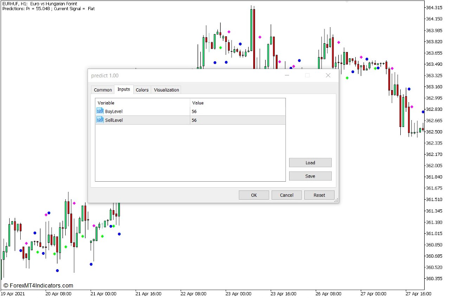449x299 pixels.
Task: Click the BuyLevel variable icon
Action: click(100, 111)
